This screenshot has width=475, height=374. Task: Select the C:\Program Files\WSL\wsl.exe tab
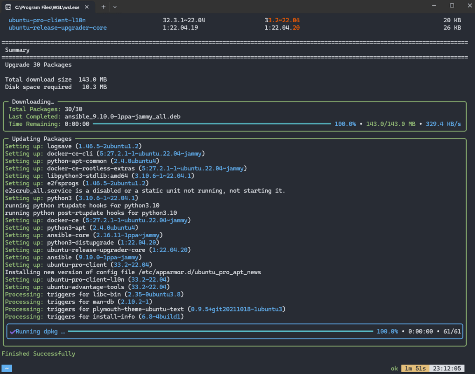click(x=48, y=7)
